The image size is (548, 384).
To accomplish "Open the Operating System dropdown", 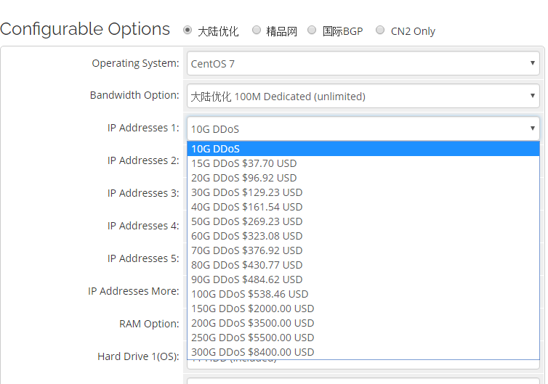I will tap(363, 63).
